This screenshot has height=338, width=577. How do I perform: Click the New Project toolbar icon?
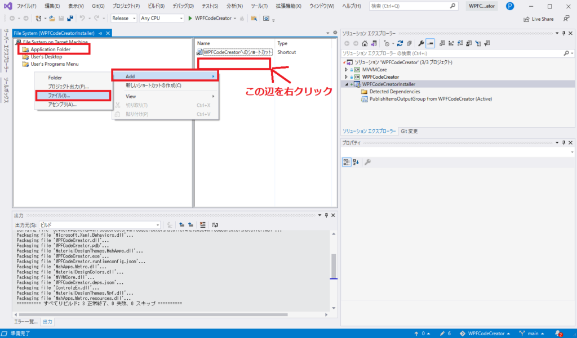[38, 19]
